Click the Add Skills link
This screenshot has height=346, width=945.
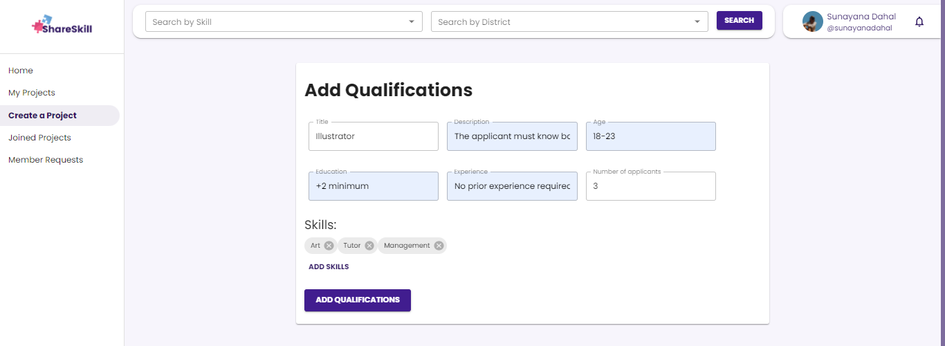(x=329, y=266)
